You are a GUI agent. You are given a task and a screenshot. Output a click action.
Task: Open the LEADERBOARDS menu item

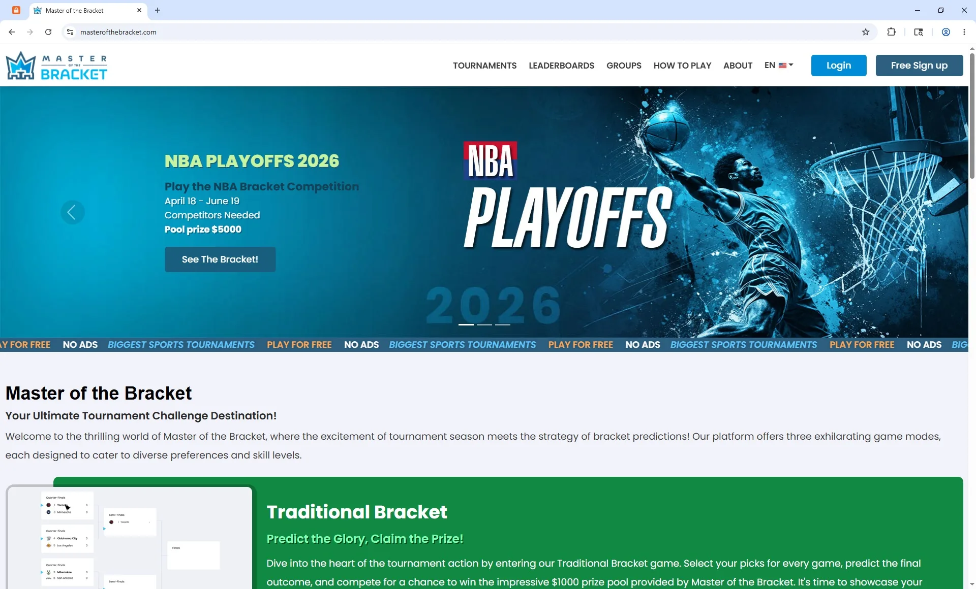561,66
